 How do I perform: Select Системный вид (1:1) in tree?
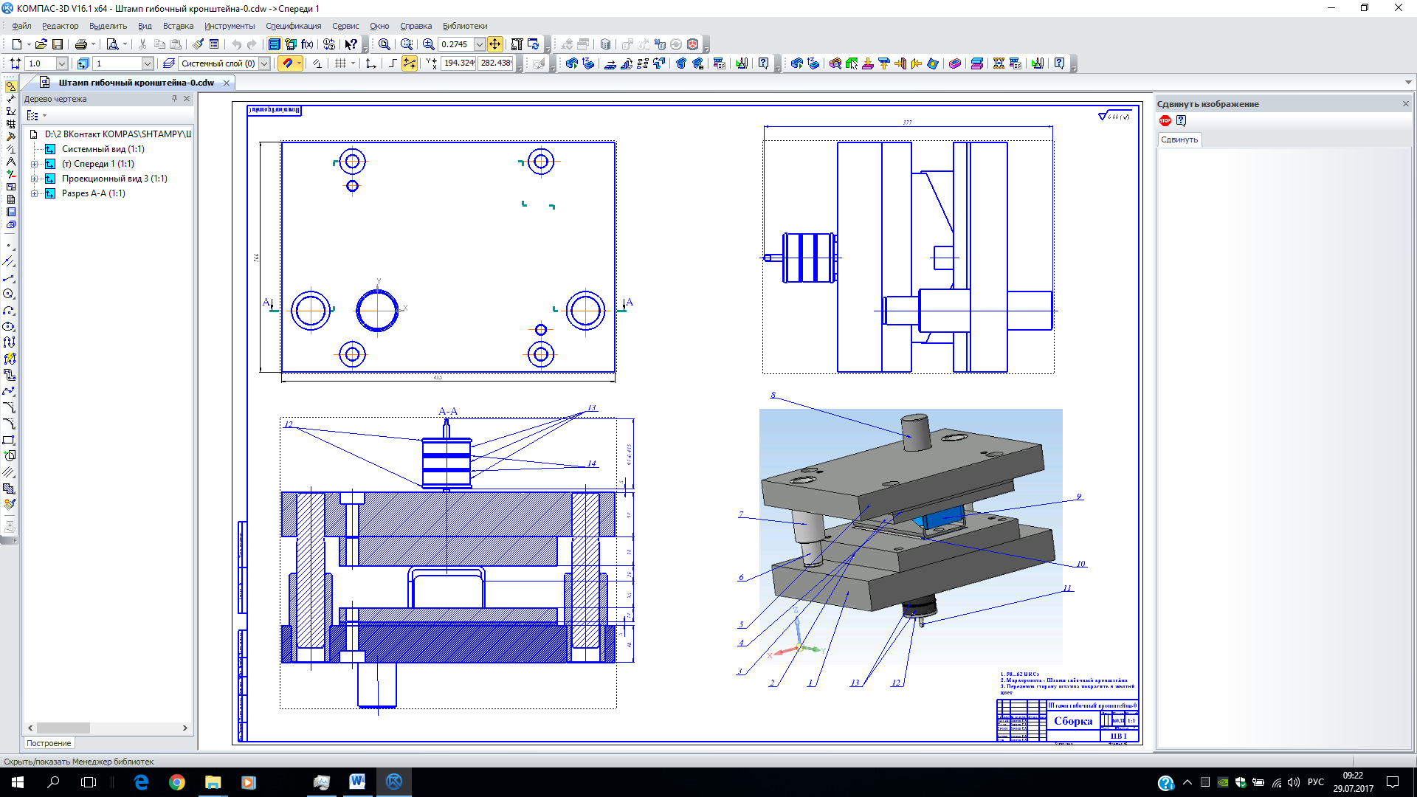tap(103, 149)
